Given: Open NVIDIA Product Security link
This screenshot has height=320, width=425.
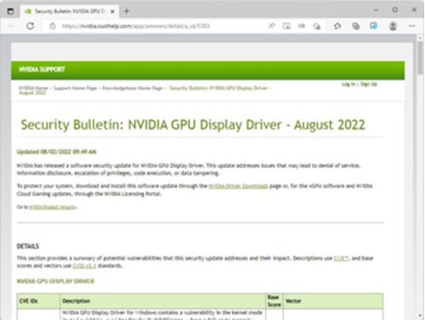Looking at the screenshot, I should point(53,207).
